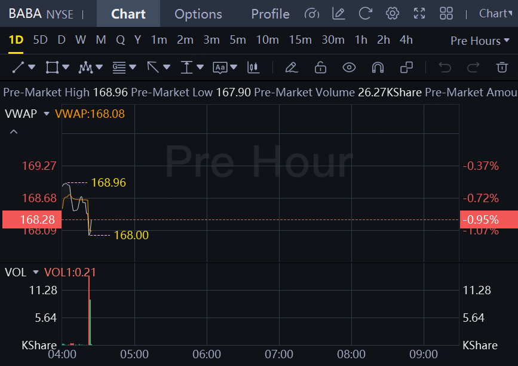Screen dimensions: 518x366
Task: Delete all drawings with trash icon
Action: pos(502,67)
